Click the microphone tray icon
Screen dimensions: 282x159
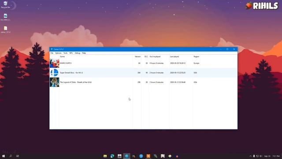[254, 156]
